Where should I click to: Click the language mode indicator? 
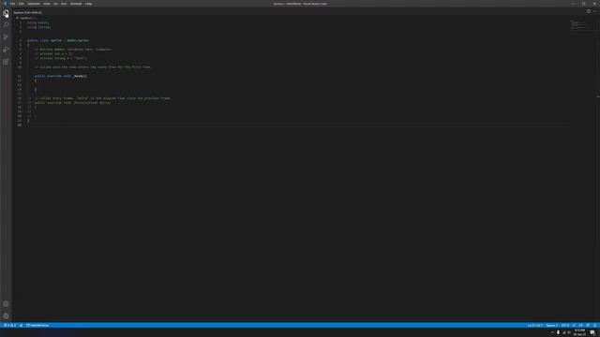pyautogui.click(x=581, y=326)
